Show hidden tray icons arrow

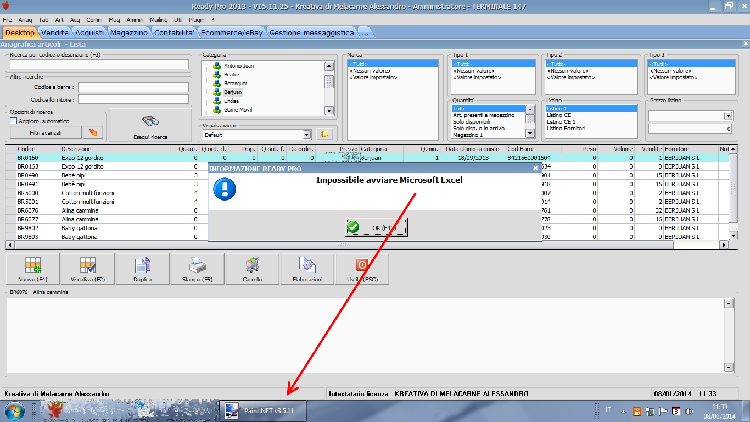pyautogui.click(x=623, y=411)
